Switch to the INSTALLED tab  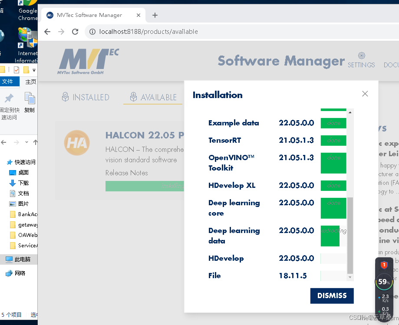pyautogui.click(x=85, y=97)
